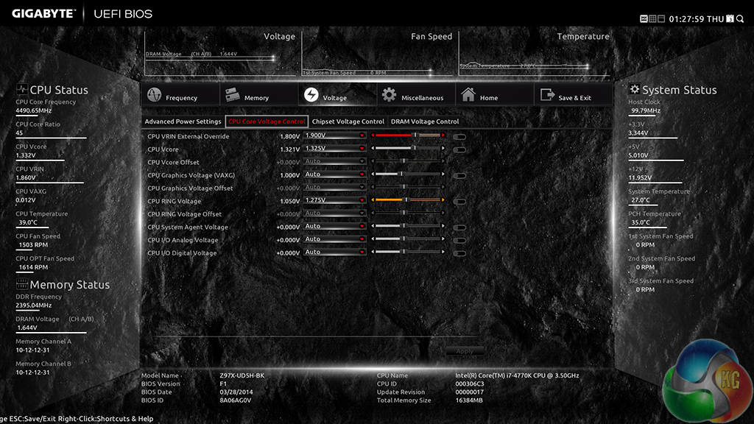Decrease CPU I/O Digital Voltage left arrow
The width and height of the screenshot is (754, 424).
(373, 252)
